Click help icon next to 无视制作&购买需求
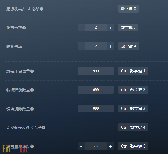The height and width of the screenshot is (154, 168). point(43,128)
